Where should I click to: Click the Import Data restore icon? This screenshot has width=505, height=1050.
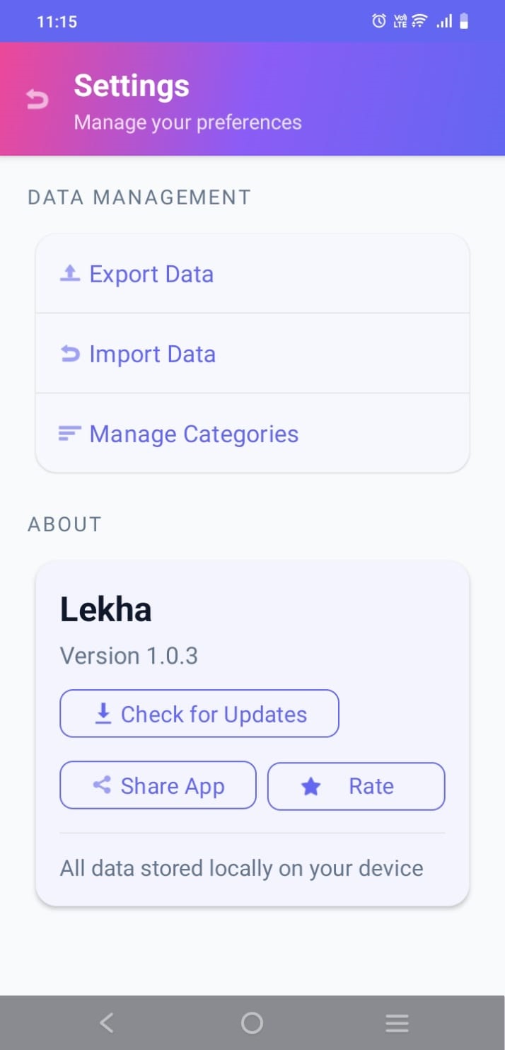pyautogui.click(x=70, y=353)
